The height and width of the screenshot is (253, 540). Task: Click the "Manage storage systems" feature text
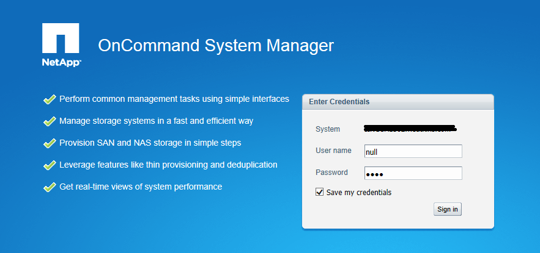(x=156, y=121)
